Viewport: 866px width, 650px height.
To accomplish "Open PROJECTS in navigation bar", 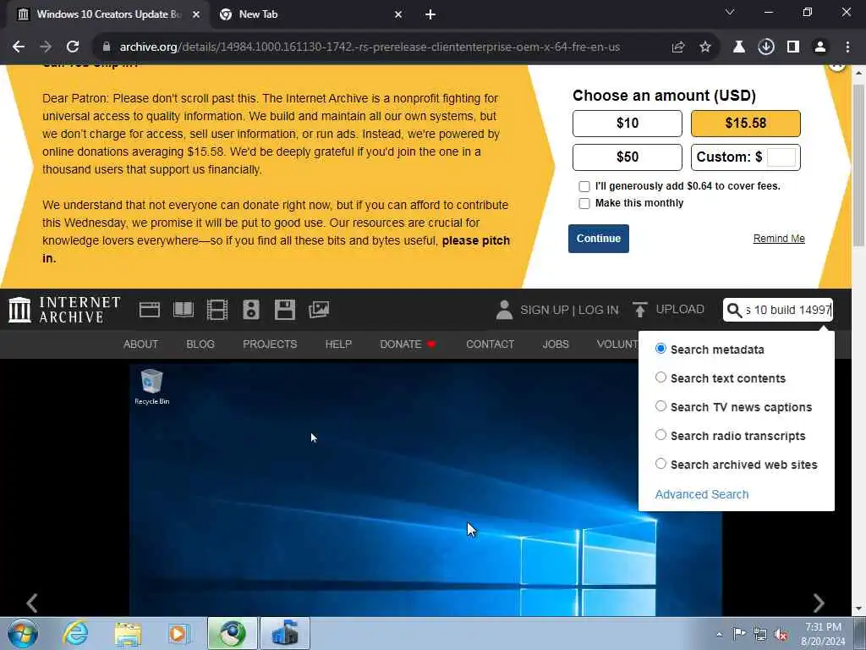I will tap(270, 344).
